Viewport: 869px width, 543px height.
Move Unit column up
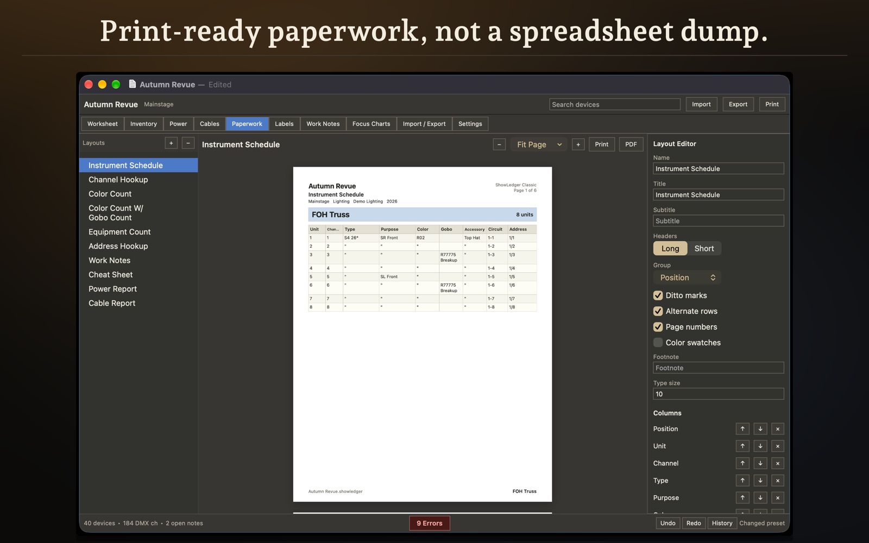click(742, 446)
